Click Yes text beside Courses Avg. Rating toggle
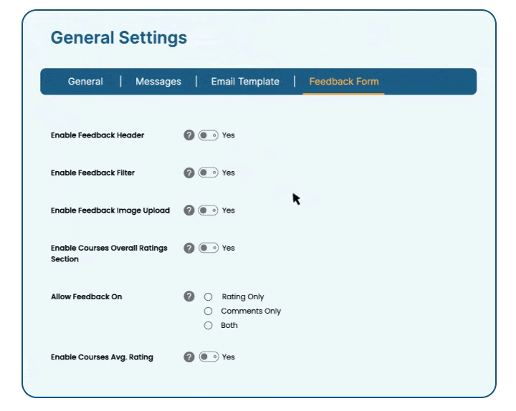 point(229,357)
